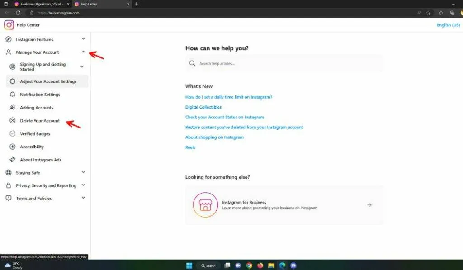
Task: Open the daily time limit article link
Action: coord(228,97)
